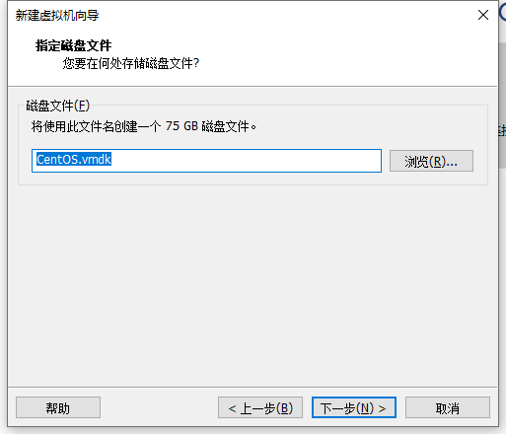Image resolution: width=506 pixels, height=434 pixels.
Task: Click the 您要在何处存储磁盘文件? subtitle
Action: [x=131, y=63]
